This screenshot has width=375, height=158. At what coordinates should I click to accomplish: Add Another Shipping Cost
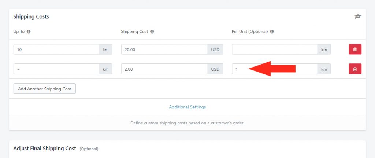click(x=44, y=89)
